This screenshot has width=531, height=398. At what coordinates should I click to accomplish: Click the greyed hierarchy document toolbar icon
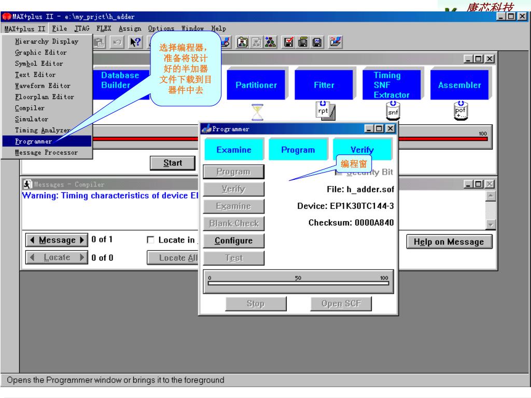tap(256, 42)
